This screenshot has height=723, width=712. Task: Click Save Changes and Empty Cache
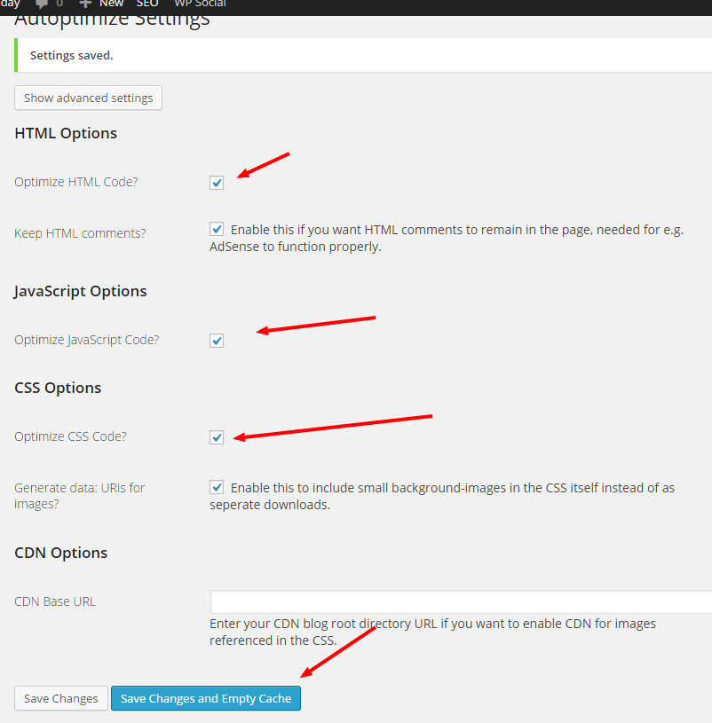tap(206, 698)
